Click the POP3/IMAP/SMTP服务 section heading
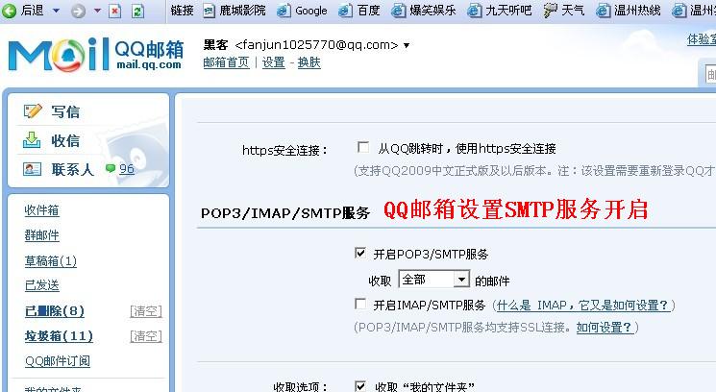This screenshot has width=716, height=392. coord(285,213)
